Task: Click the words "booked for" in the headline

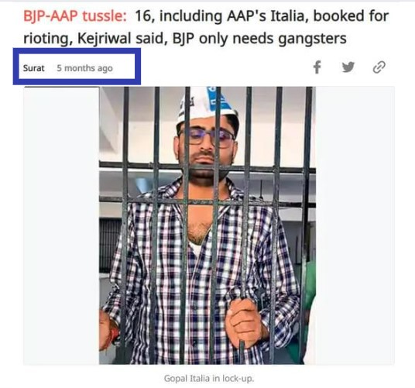Action: (351, 16)
